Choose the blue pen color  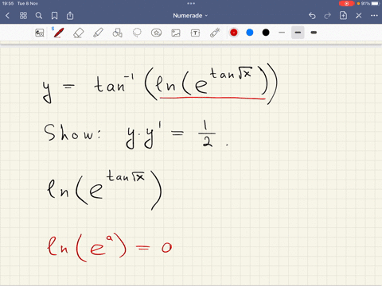tap(250, 33)
